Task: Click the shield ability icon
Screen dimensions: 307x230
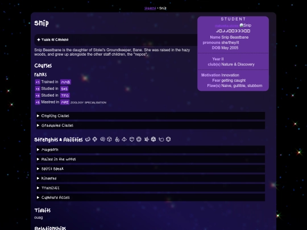Action: (x=132, y=139)
